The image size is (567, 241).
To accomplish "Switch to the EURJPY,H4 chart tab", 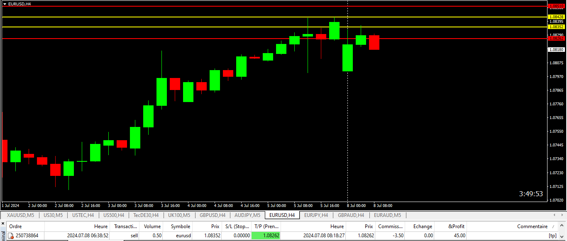I will (x=316, y=215).
